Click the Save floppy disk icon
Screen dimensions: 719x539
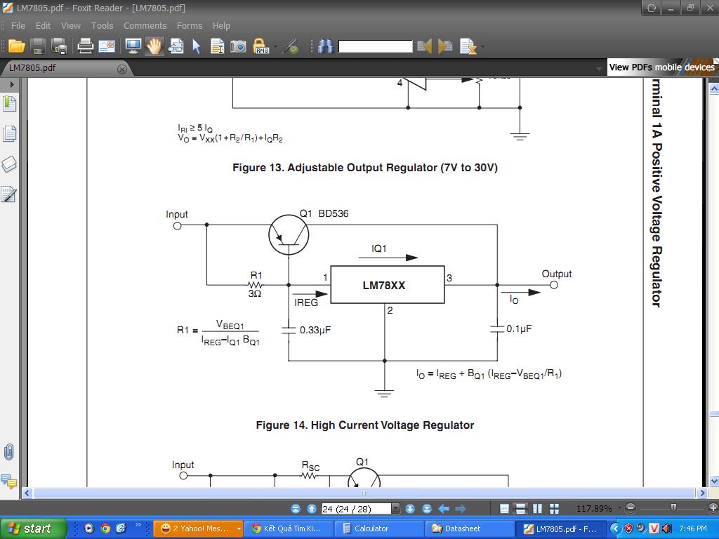(38, 46)
